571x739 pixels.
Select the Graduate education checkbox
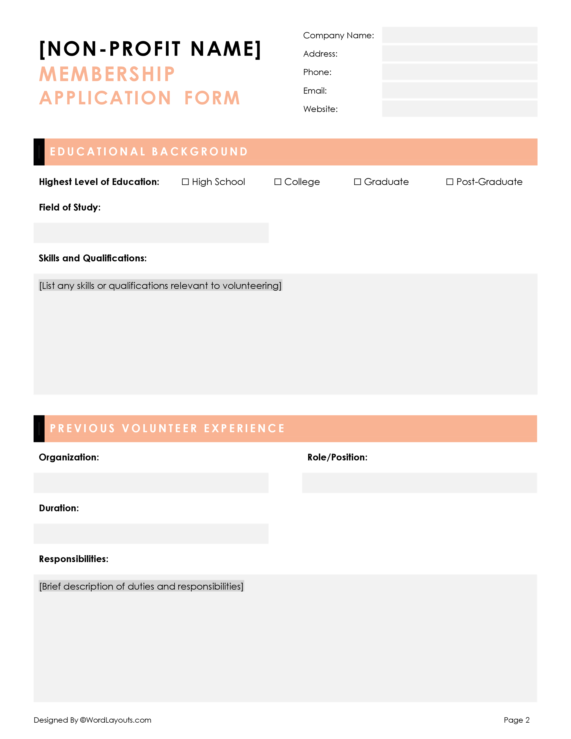tap(357, 182)
